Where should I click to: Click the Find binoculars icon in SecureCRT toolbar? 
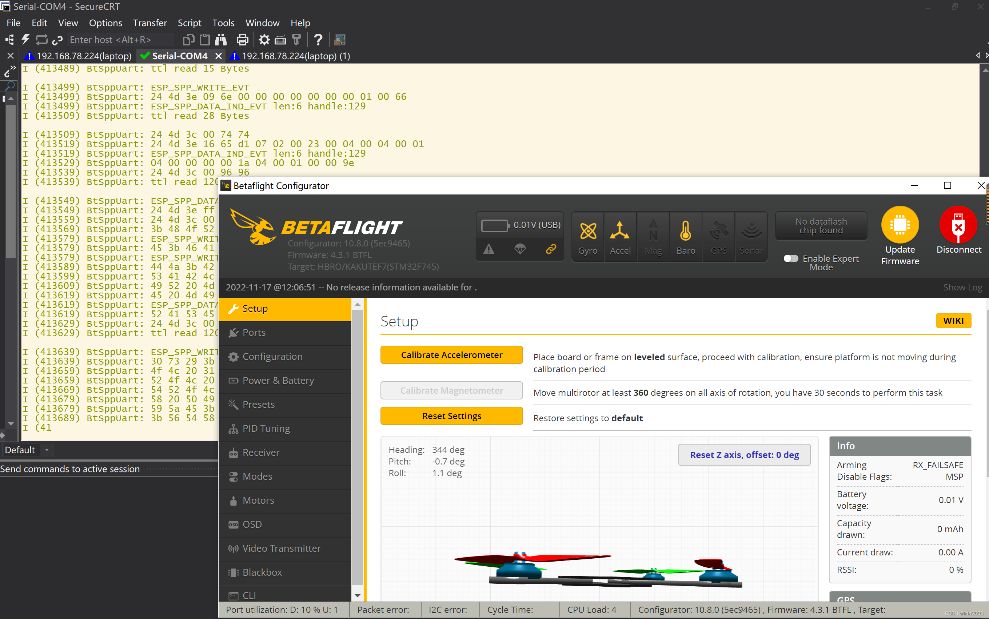221,40
